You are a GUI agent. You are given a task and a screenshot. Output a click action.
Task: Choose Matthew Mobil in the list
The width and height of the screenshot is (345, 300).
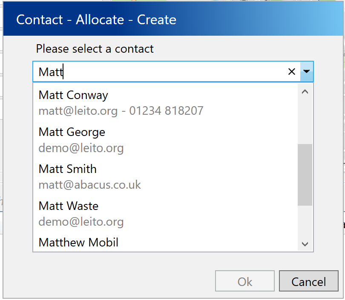coord(78,243)
